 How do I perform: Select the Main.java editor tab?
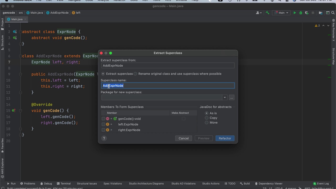17,19
